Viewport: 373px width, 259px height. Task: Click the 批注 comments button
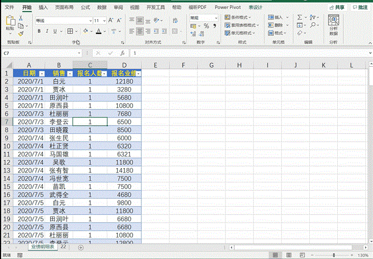360,8
